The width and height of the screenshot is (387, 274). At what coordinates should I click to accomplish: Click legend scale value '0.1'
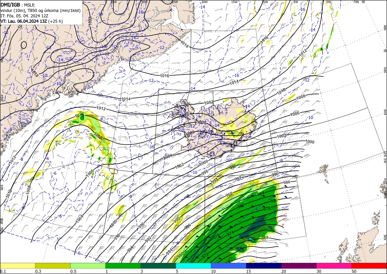tap(3, 271)
